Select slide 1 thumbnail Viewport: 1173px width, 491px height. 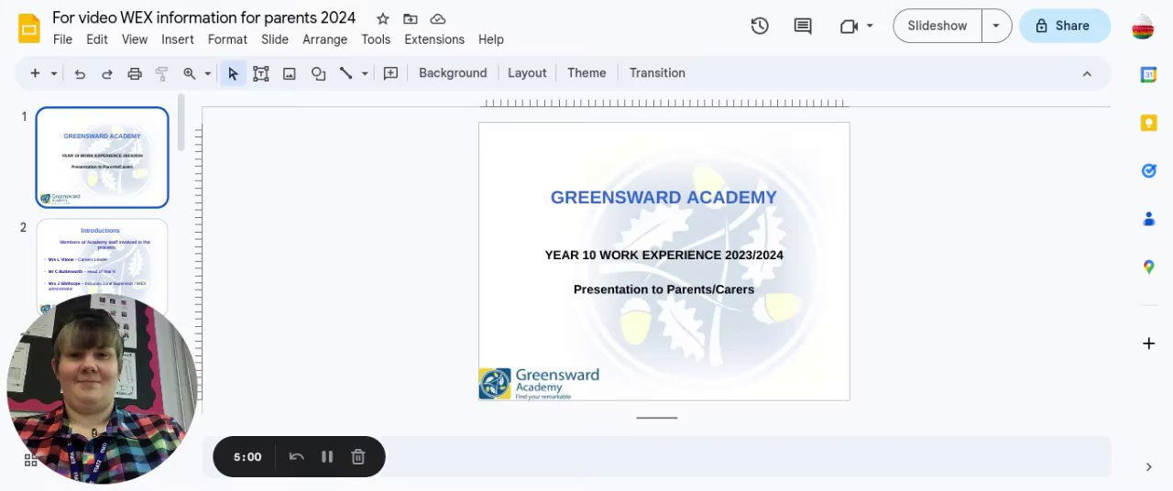coord(102,158)
